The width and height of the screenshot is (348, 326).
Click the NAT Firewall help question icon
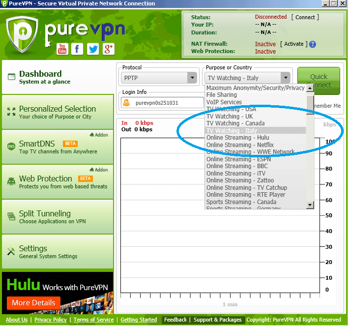(x=313, y=44)
